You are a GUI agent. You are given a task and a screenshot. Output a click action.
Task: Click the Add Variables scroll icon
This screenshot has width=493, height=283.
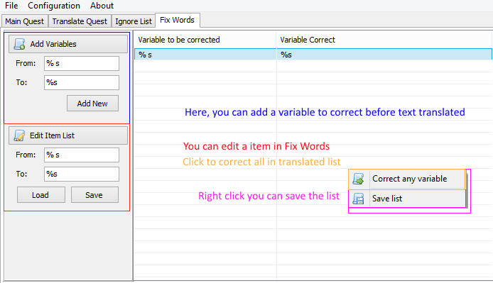(x=19, y=44)
